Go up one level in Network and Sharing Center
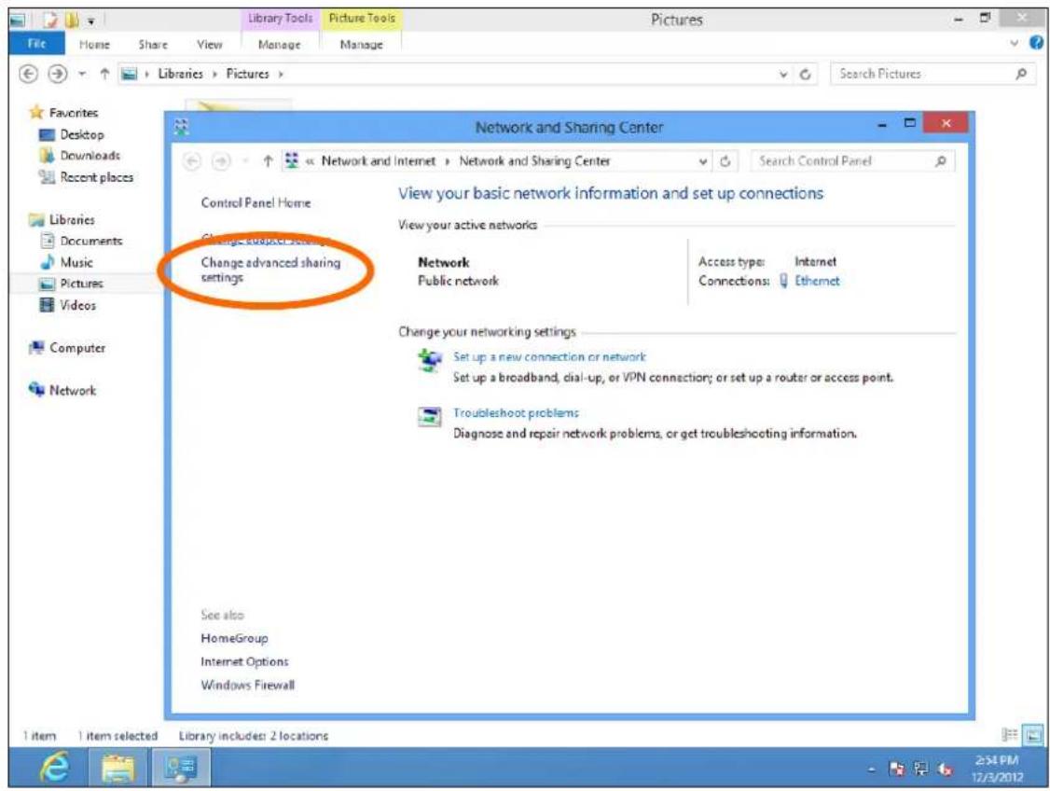1050x791 pixels. click(x=268, y=160)
